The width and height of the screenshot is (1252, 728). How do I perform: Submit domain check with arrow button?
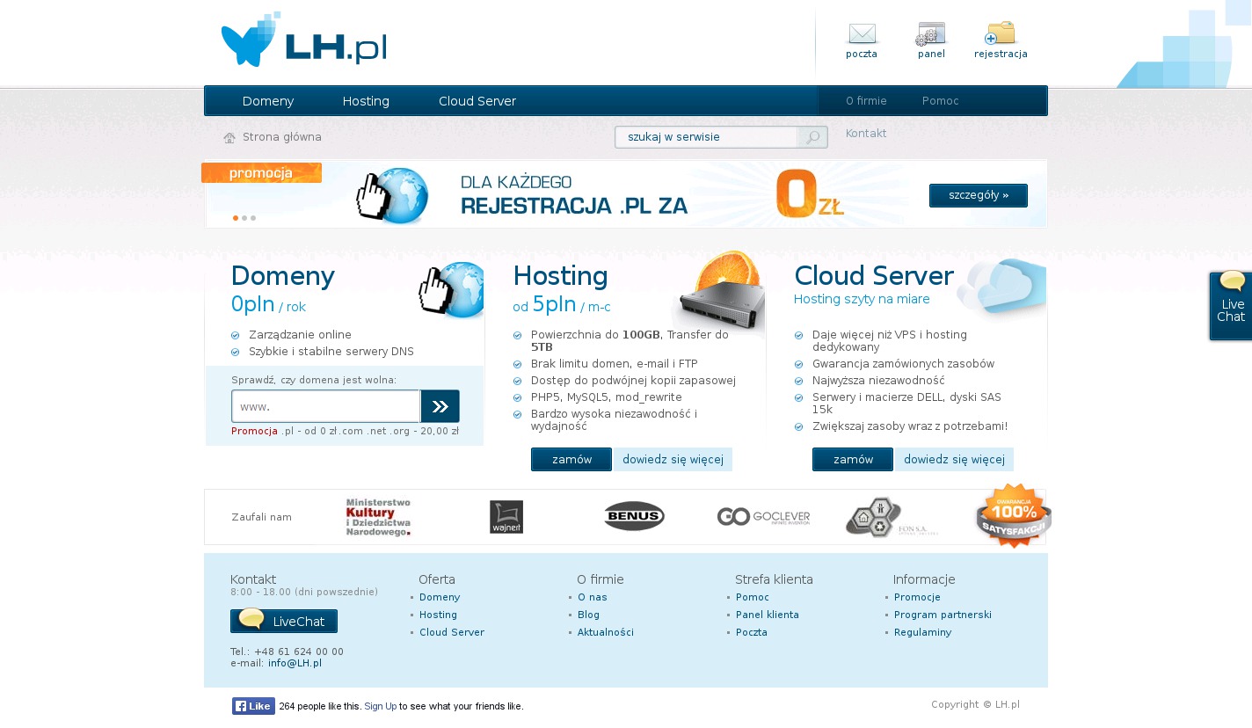(x=440, y=406)
